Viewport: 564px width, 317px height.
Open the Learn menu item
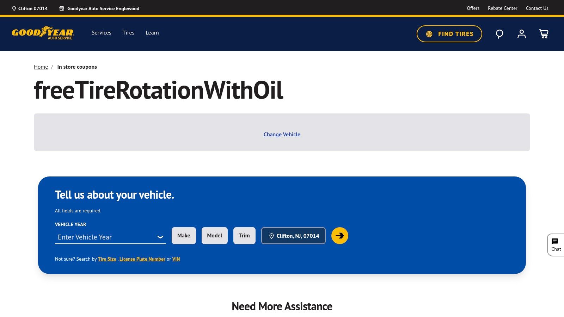pyautogui.click(x=152, y=32)
